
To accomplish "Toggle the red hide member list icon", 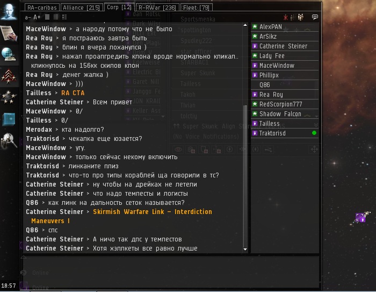I will [285, 17].
